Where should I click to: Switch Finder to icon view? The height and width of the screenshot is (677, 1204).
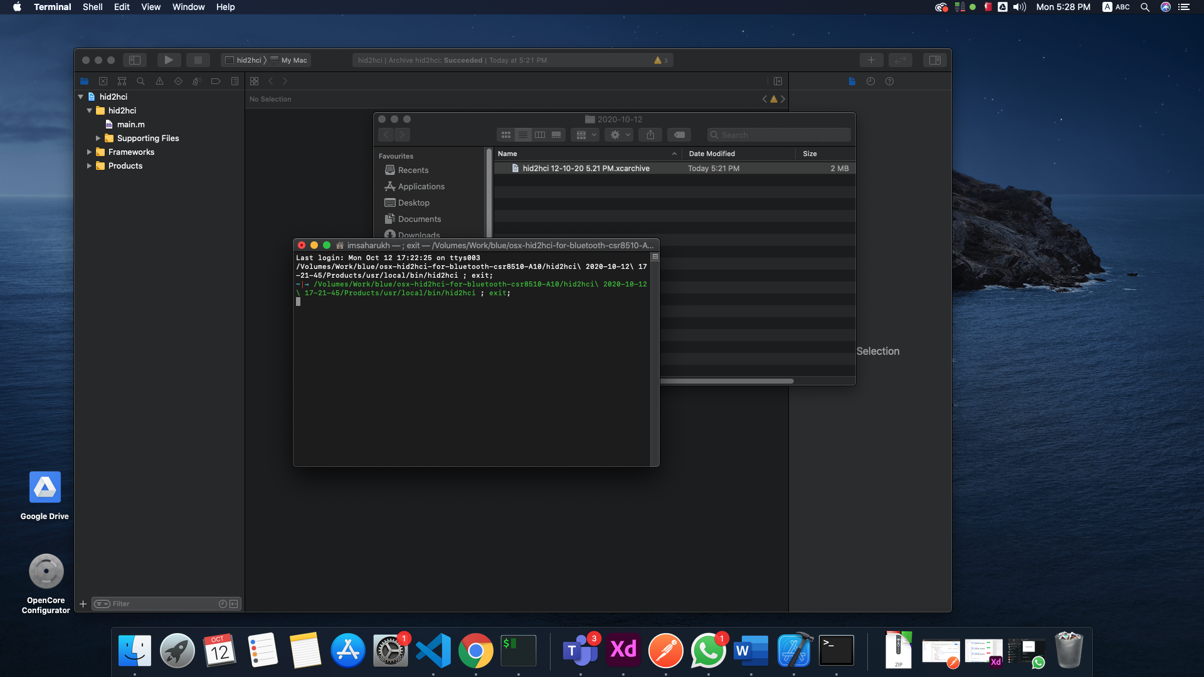(x=506, y=134)
